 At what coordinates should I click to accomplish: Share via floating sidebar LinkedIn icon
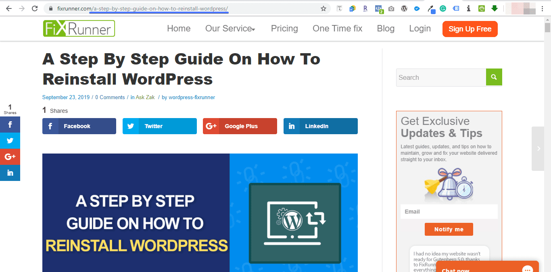(x=10, y=173)
